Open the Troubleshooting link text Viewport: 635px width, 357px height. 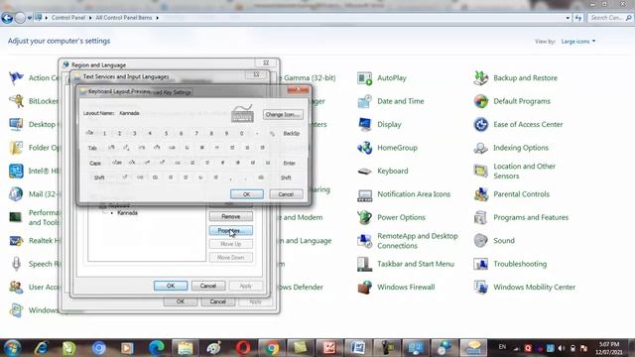[520, 264]
